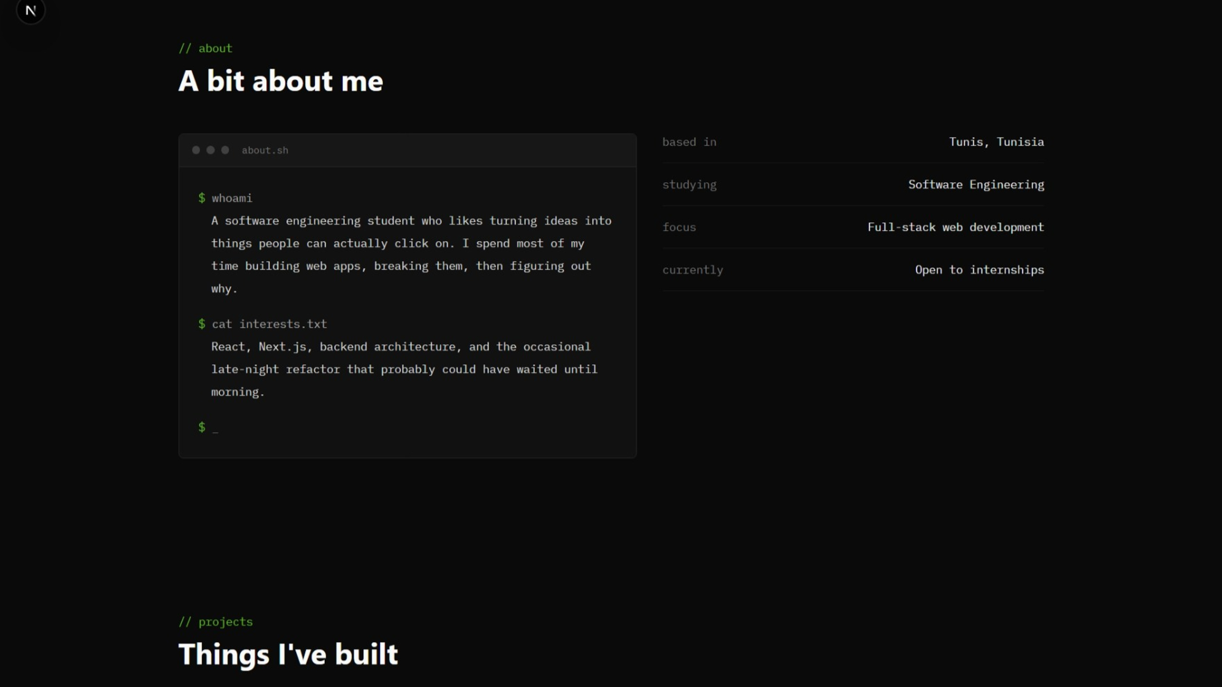The image size is (1222, 687).
Task: Click the 'A bit about me' heading
Action: [x=281, y=81]
